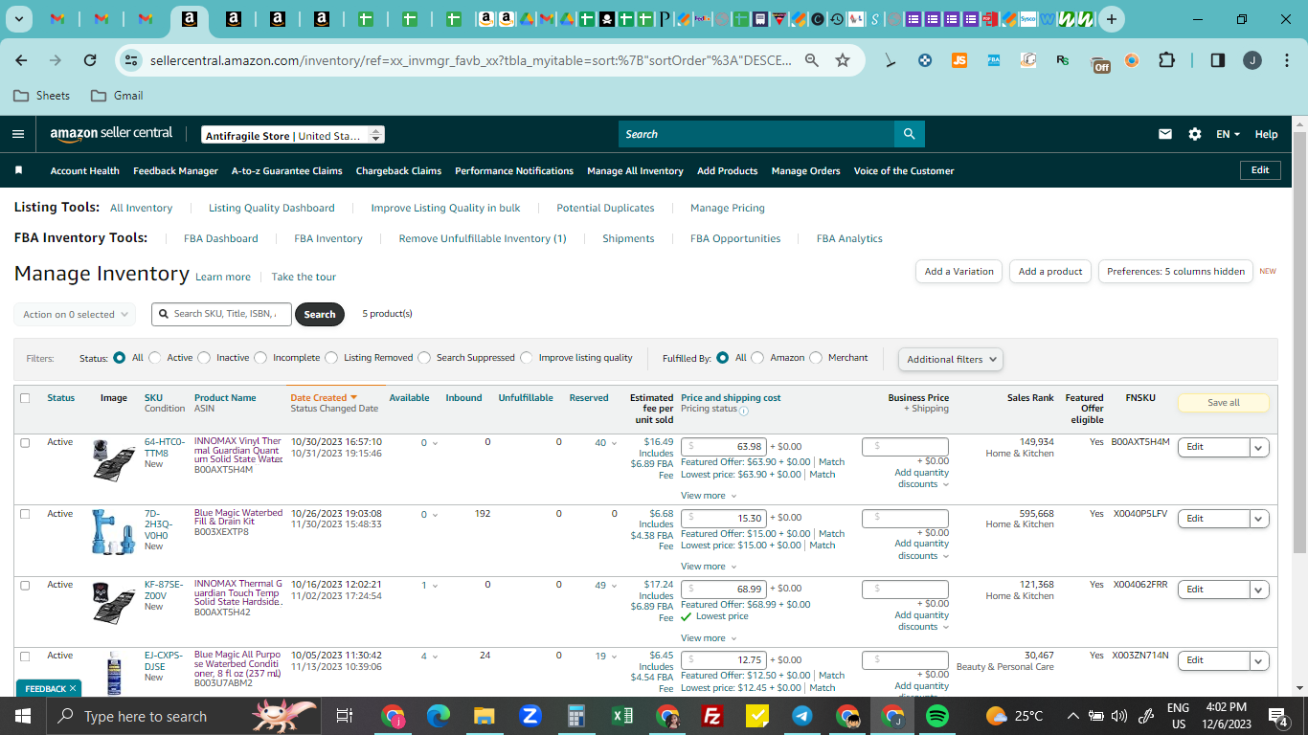Click the Save all button
This screenshot has height=735, width=1308.
point(1223,403)
